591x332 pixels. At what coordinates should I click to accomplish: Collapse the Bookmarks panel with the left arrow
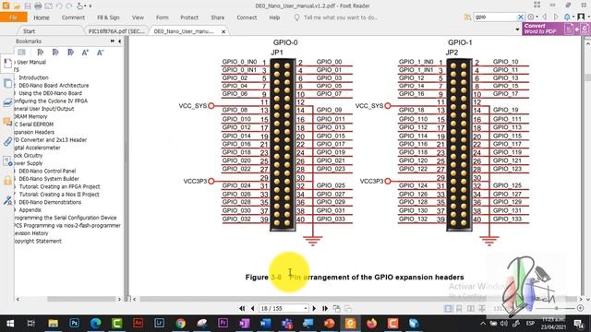[120, 41]
